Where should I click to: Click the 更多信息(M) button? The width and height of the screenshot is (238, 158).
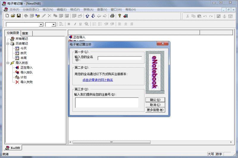[155, 110]
